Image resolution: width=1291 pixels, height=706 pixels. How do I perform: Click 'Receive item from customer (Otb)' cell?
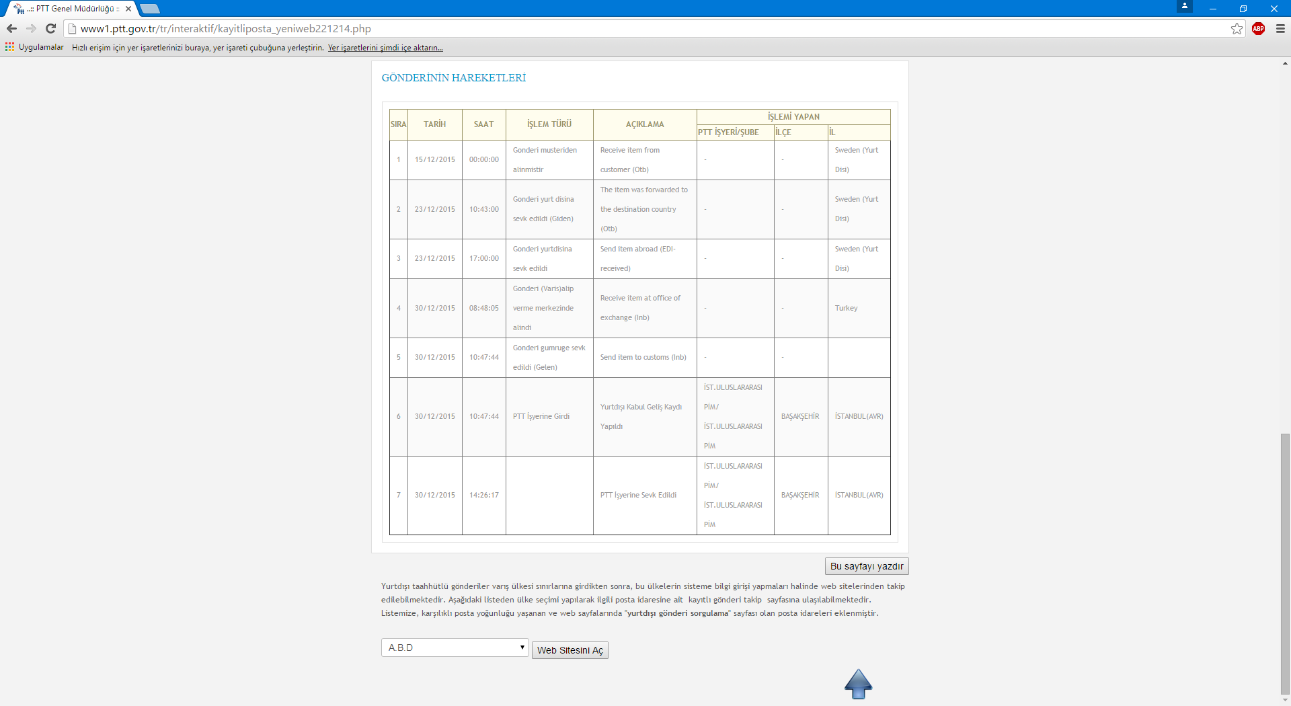645,160
